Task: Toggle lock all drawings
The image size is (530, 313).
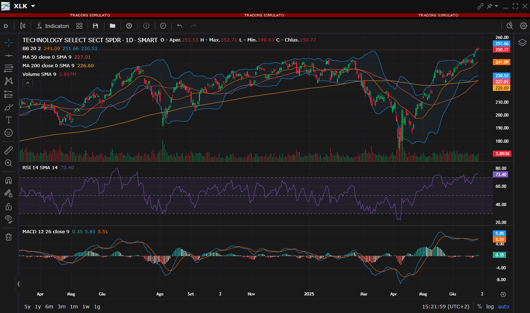Action: click(x=9, y=206)
